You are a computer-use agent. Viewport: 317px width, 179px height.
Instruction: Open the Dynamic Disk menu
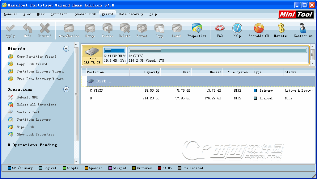click(84, 14)
